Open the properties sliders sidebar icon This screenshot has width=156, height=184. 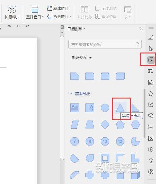point(151,71)
